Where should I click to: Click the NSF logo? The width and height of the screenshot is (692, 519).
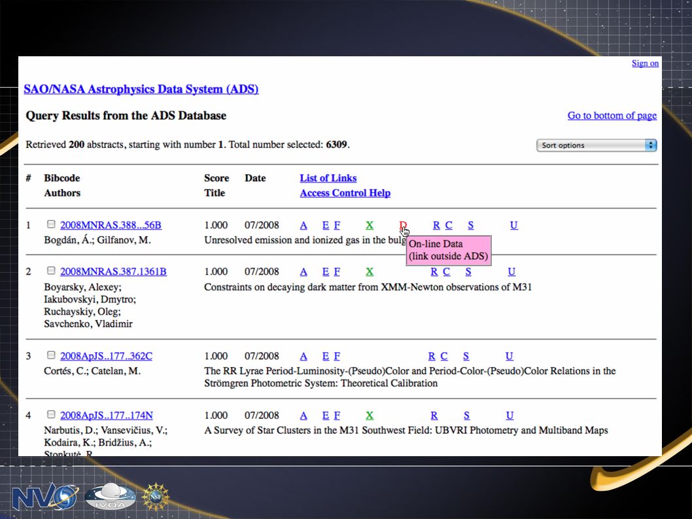click(x=156, y=497)
